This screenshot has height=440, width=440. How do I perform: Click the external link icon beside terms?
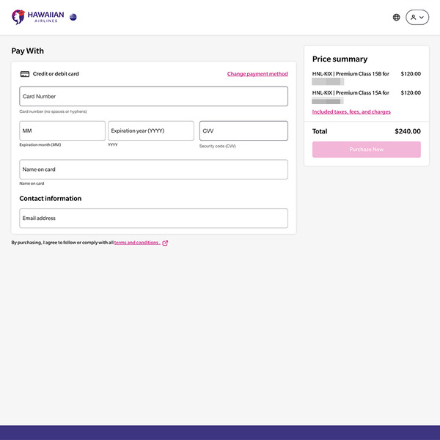coord(165,243)
